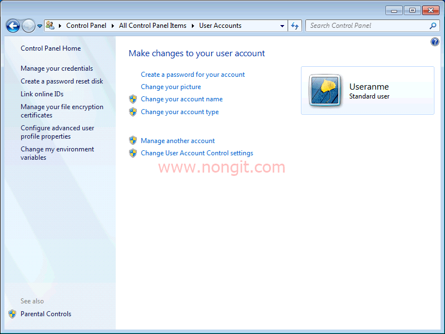Viewport: 445px width, 334px height.
Task: Open Configure advanced user profile properties
Action: coord(57,132)
